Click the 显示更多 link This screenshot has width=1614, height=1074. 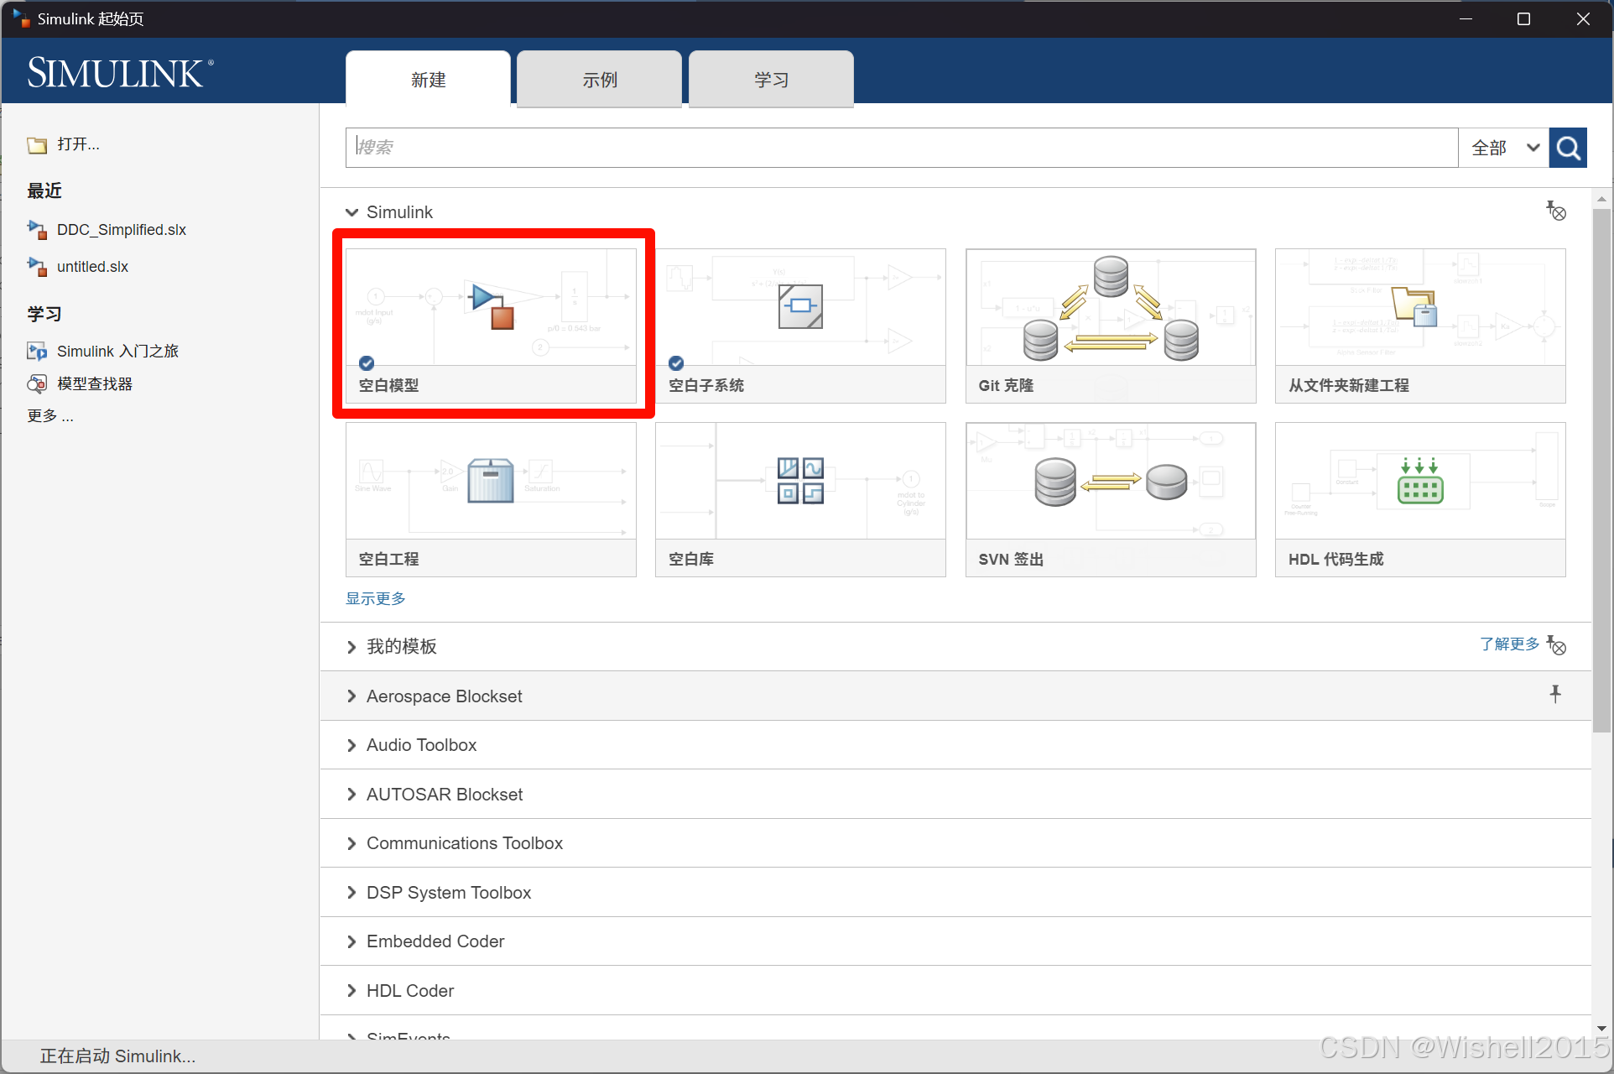click(376, 598)
